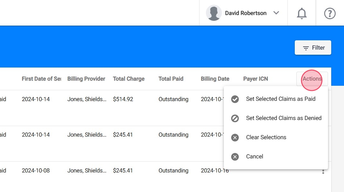Click the Total Paid column header
Screen dimensions: 344x192
171,79
